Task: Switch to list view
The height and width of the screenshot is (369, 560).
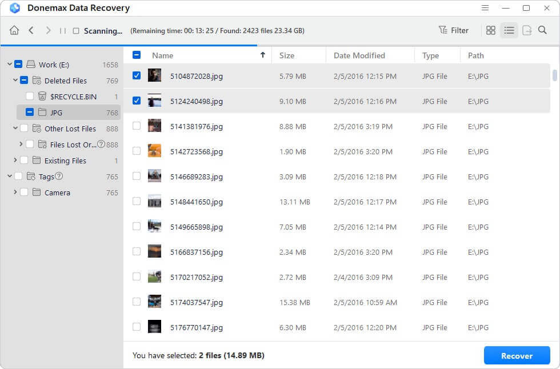Action: pos(509,30)
